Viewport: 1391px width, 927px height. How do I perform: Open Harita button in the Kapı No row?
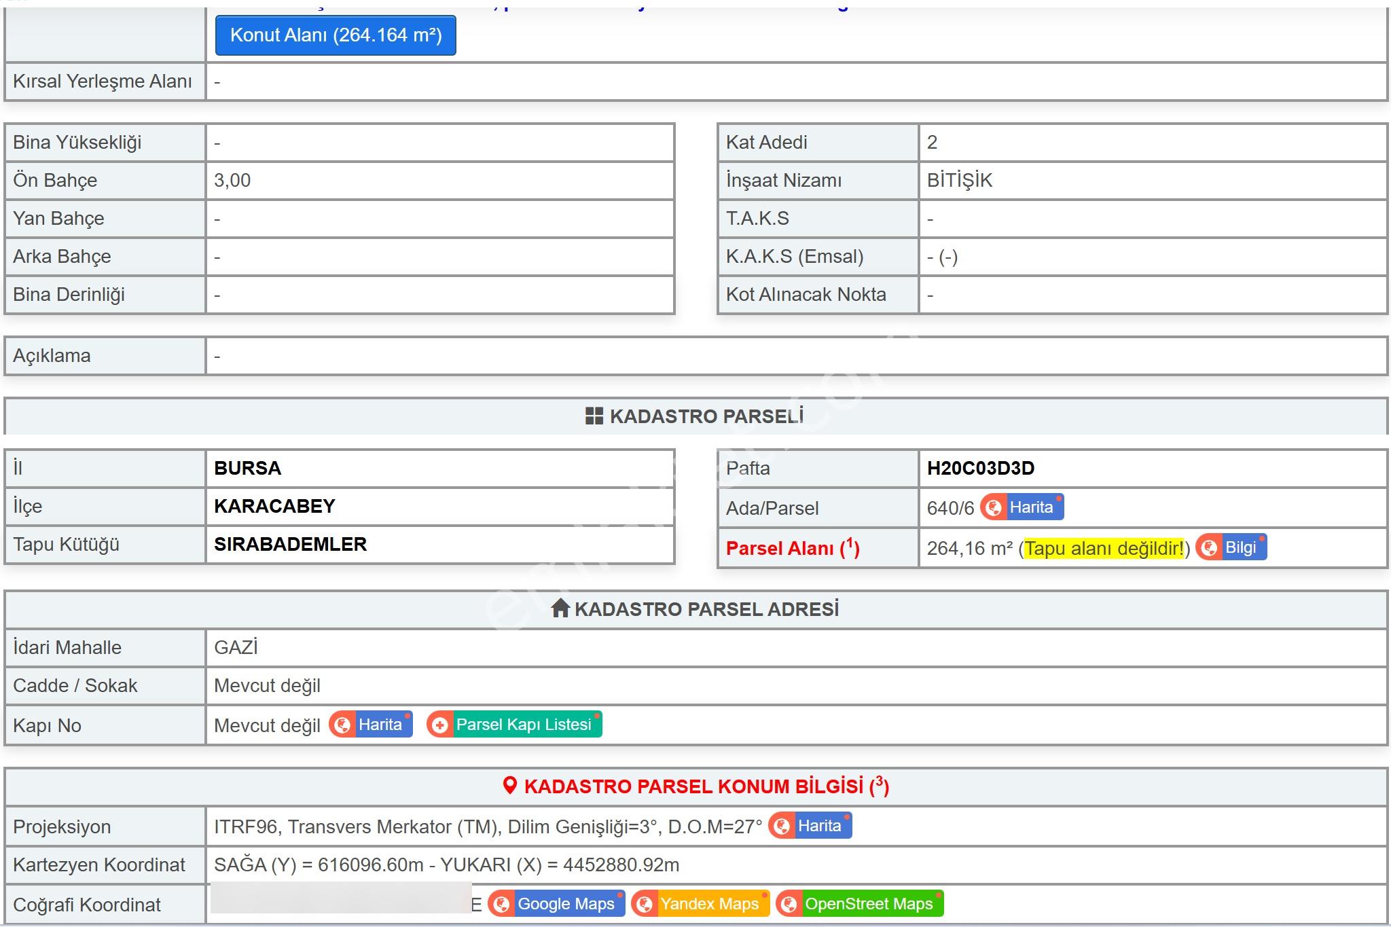[371, 725]
